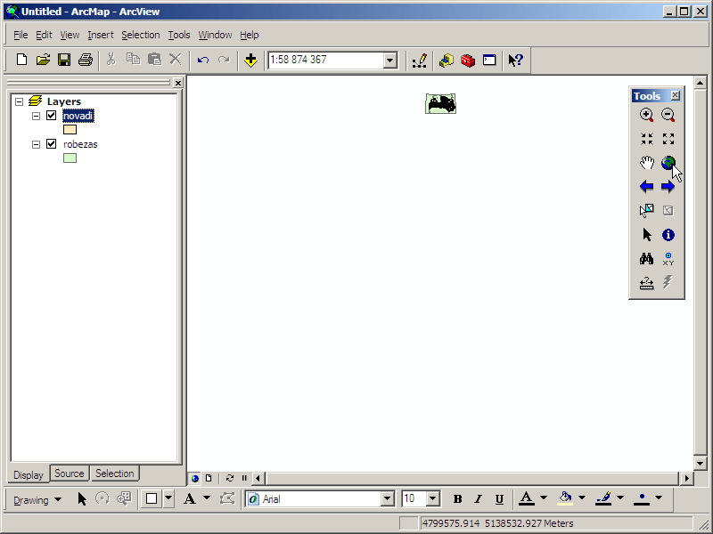Click the New Map File icon
Image resolution: width=713 pixels, height=534 pixels.
(21, 60)
